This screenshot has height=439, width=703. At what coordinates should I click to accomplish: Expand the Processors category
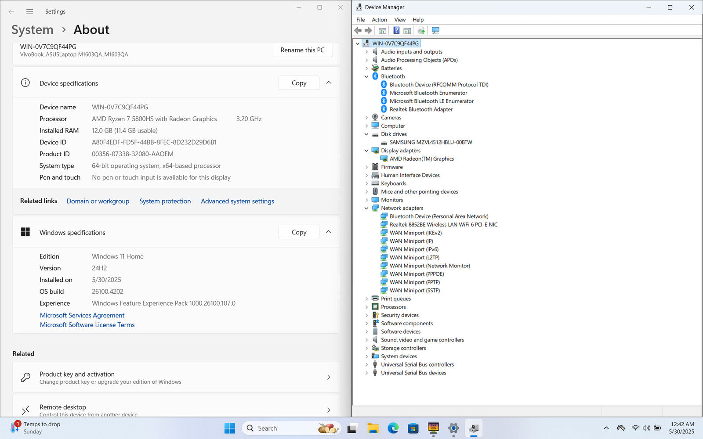(x=366, y=307)
